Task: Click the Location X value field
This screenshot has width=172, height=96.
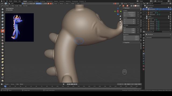Action: 129,13
